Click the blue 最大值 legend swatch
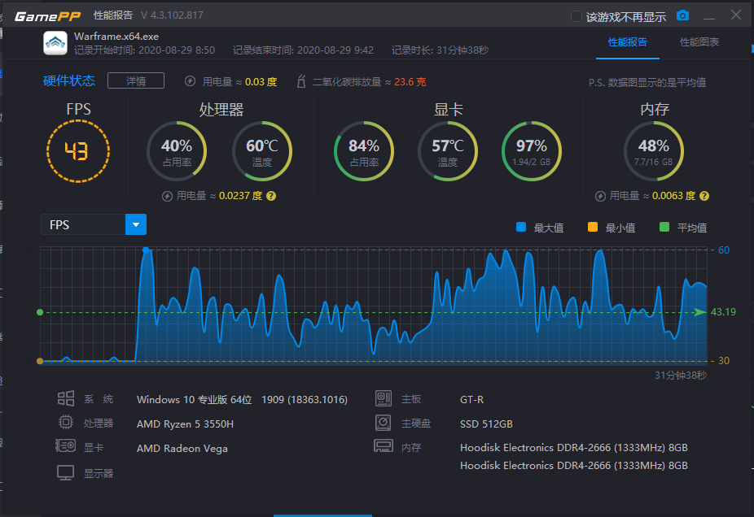This screenshot has width=754, height=517. [x=521, y=227]
